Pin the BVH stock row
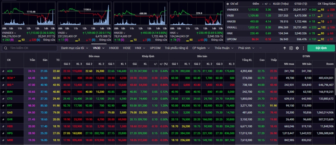 click(x=3, y=92)
